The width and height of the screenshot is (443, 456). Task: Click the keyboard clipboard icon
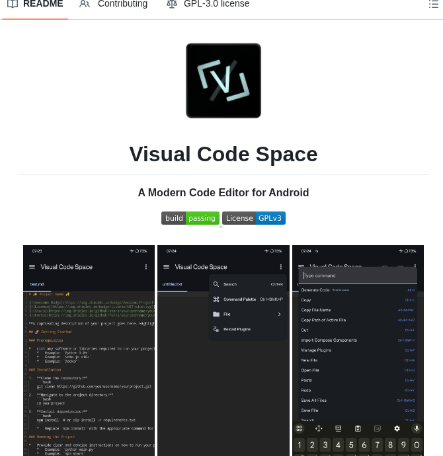pos(358,428)
